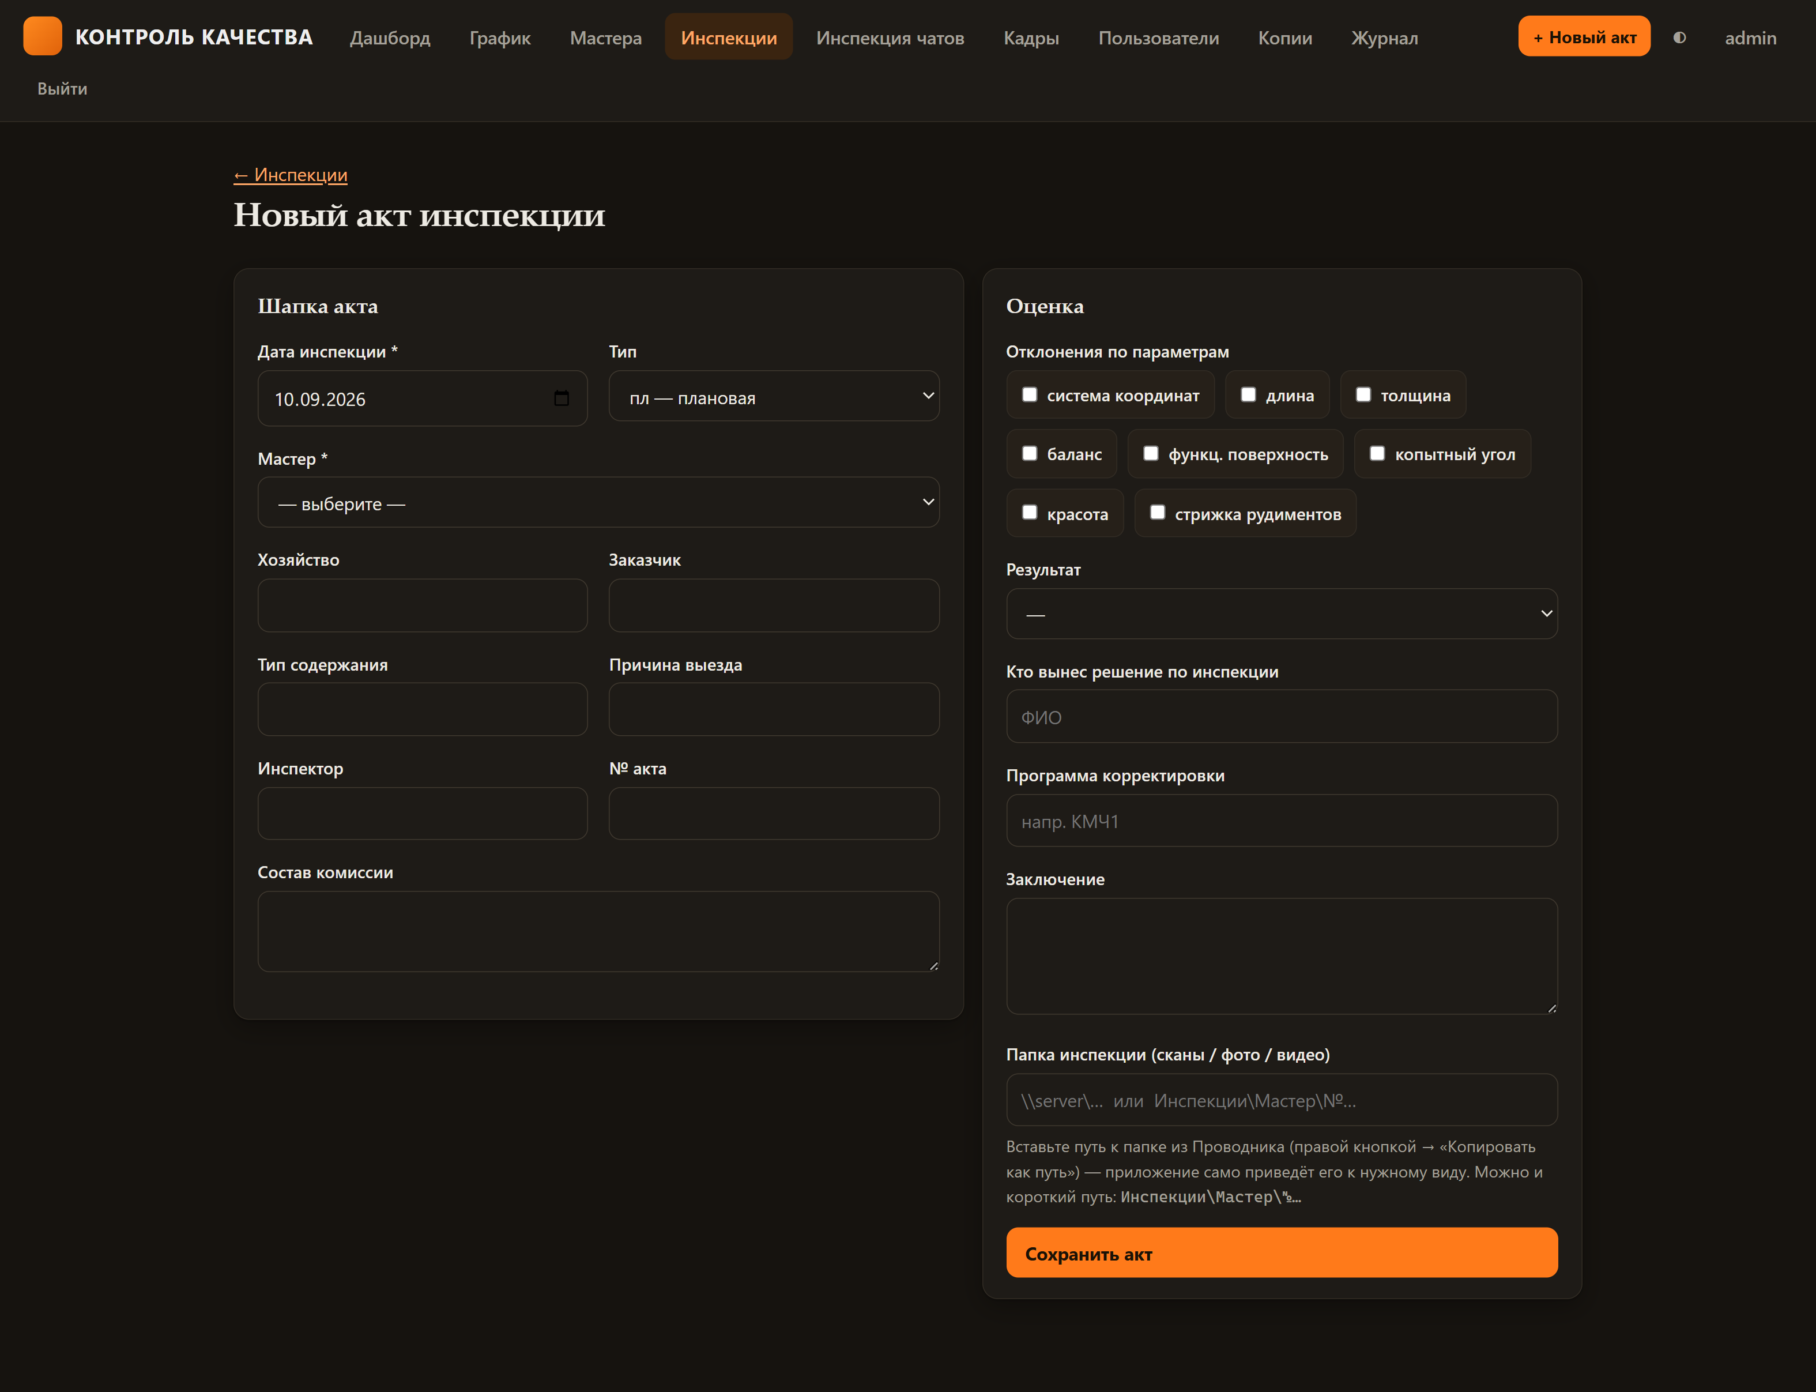Image resolution: width=1816 pixels, height=1392 pixels.
Task: Check the 'длина' checkbox
Action: pyautogui.click(x=1249, y=394)
